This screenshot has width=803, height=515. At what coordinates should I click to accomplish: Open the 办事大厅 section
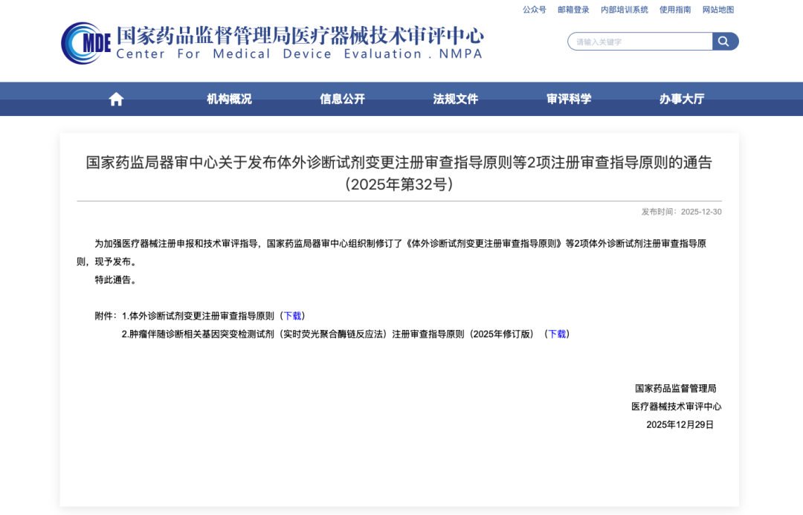pyautogui.click(x=681, y=98)
